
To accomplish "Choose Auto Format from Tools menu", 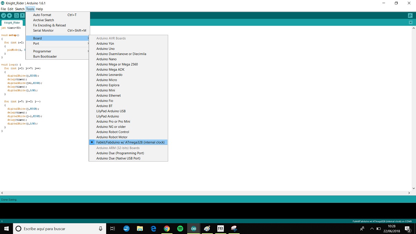I will tap(58, 15).
